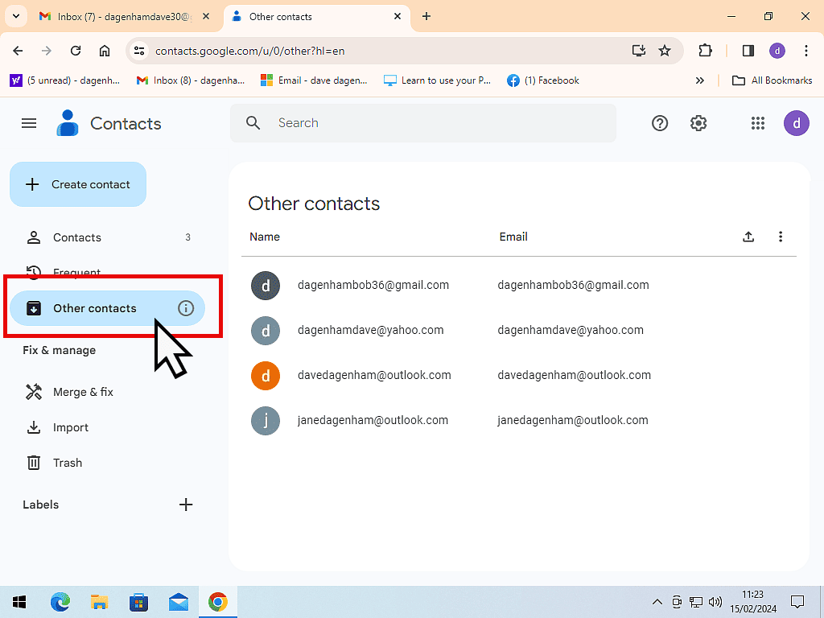The height and width of the screenshot is (618, 824).
Task: Open the main menu hamburger icon
Action: pos(29,123)
